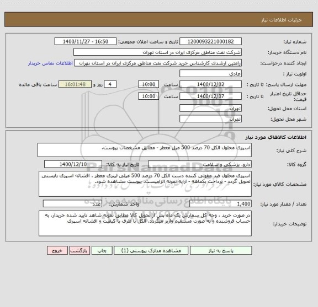318x307 pixels.
Task: Click the quantity field showing 1,400
Action: (220, 204)
